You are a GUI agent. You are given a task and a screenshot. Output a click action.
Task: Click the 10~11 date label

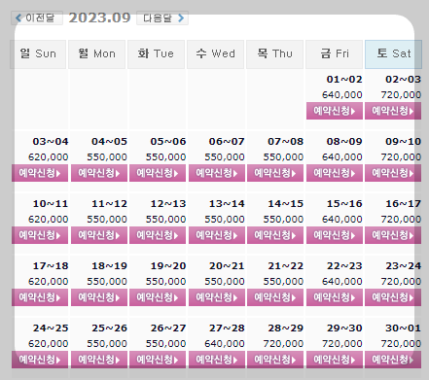51,204
